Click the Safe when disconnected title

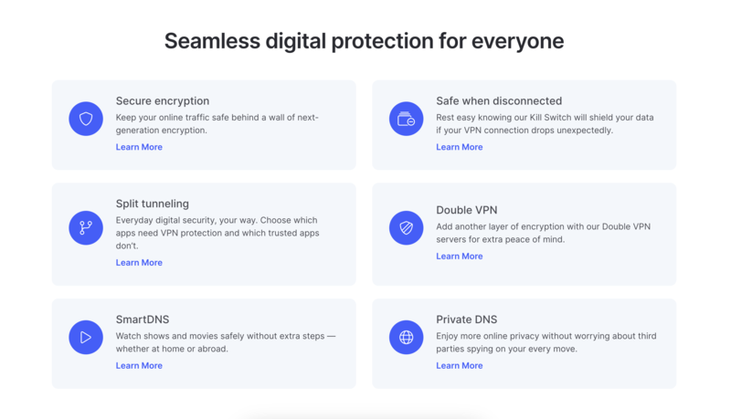tap(499, 101)
